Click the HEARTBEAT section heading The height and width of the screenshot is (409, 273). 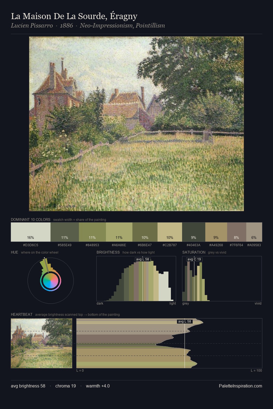(22, 314)
